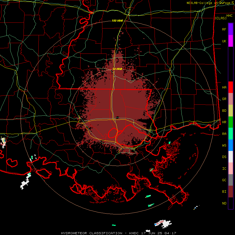This screenshot has height=235, width=235.
Task: Click the 'DS' legend label
Action: pos(224,157)
